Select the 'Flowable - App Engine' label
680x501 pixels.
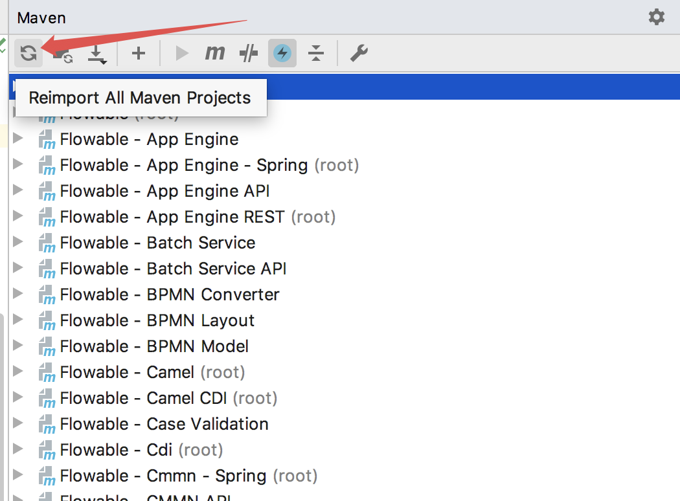pos(149,140)
